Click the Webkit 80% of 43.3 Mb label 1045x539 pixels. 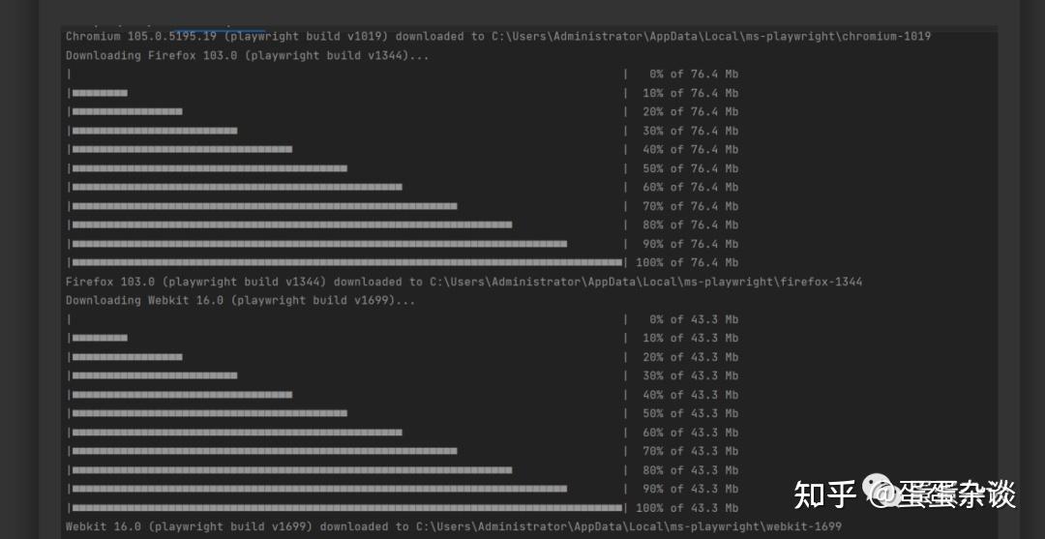pyautogui.click(x=690, y=470)
